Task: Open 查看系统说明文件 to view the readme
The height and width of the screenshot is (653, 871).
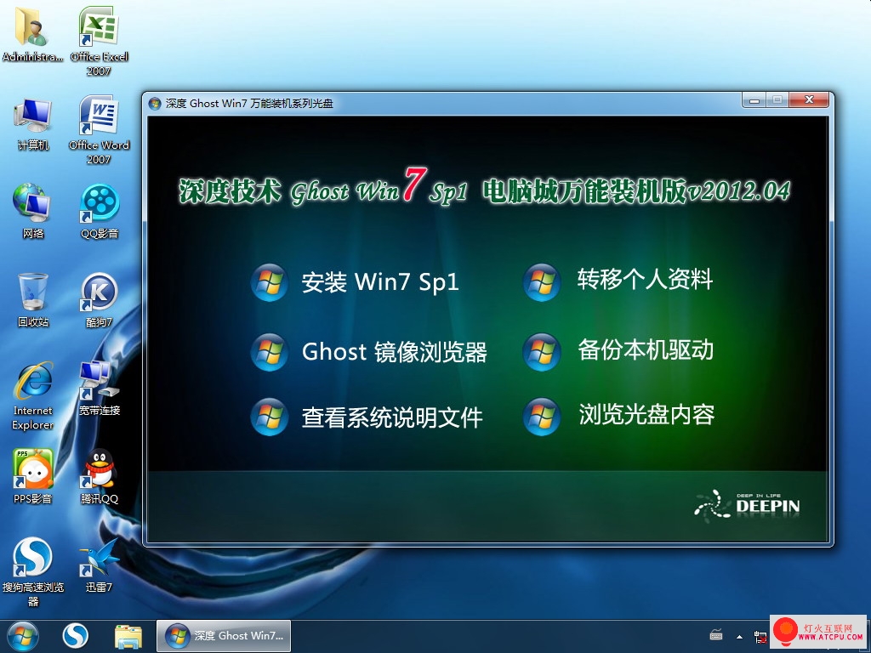Action: (x=367, y=417)
